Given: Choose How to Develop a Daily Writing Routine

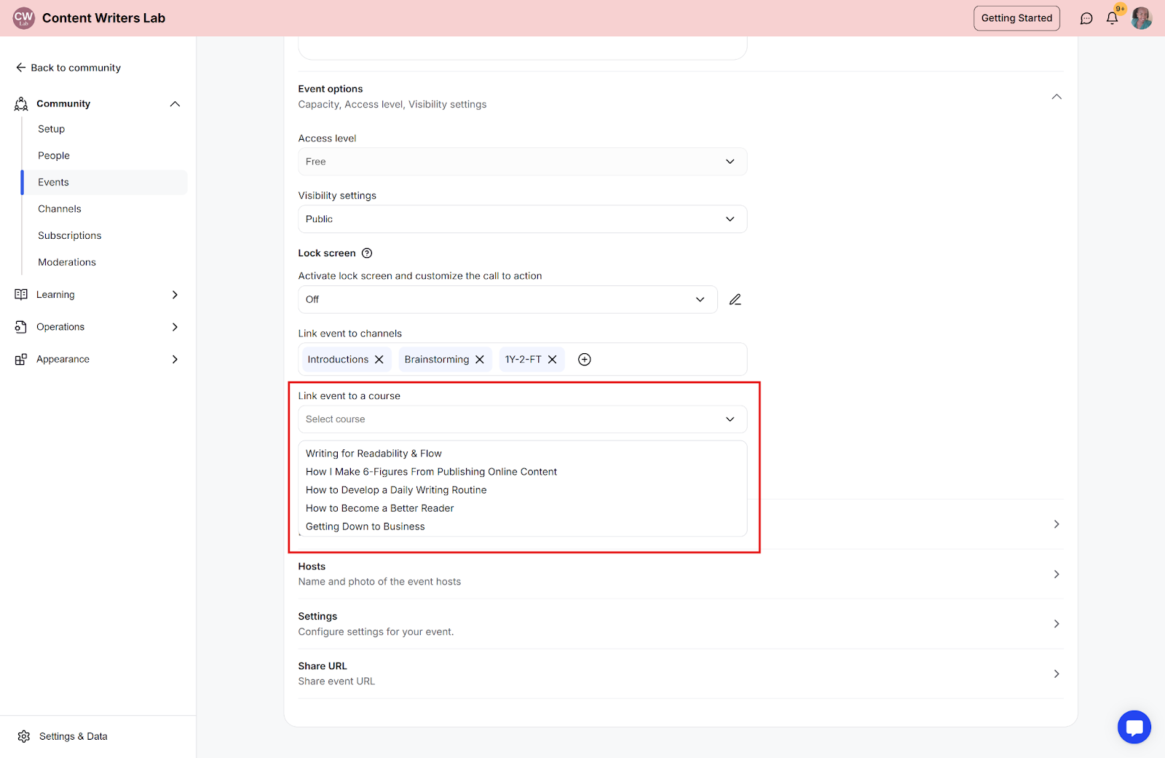Looking at the screenshot, I should click(x=396, y=490).
